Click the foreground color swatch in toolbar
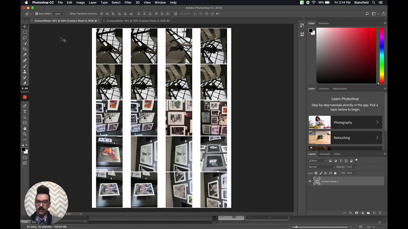408x229 pixels. point(23,149)
